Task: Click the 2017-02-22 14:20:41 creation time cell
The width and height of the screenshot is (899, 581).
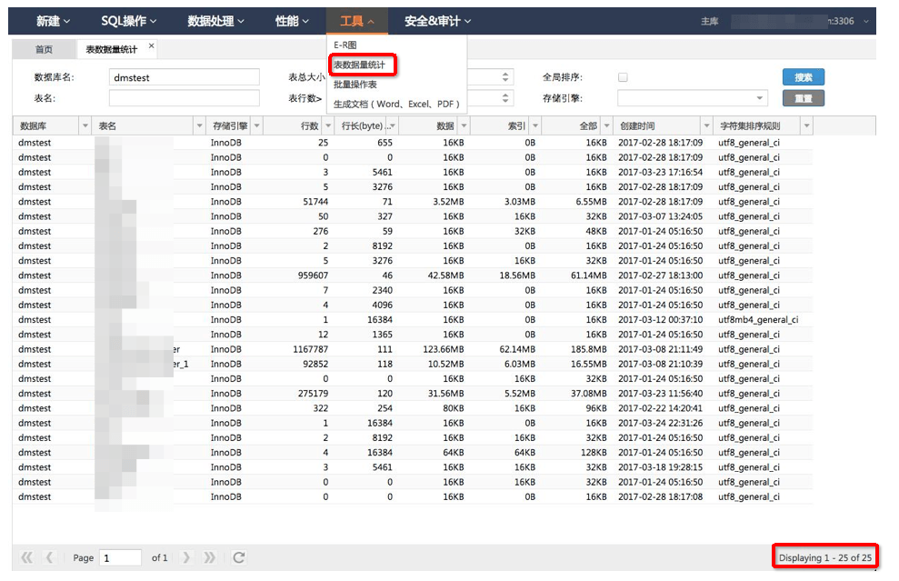Action: point(660,408)
